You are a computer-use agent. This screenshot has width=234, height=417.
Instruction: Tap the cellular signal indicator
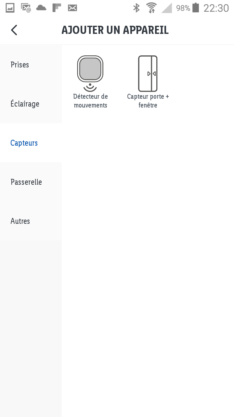pyautogui.click(x=166, y=8)
